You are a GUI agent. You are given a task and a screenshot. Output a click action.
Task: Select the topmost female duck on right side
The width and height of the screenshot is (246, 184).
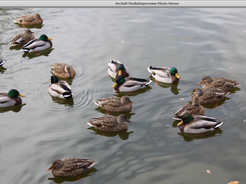tap(220, 83)
